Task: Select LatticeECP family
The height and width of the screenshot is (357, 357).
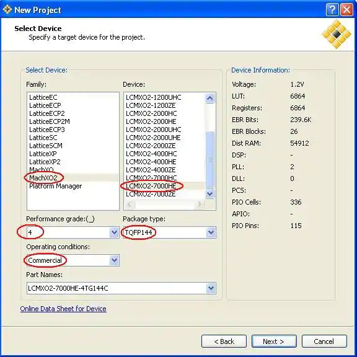Action: (x=45, y=105)
